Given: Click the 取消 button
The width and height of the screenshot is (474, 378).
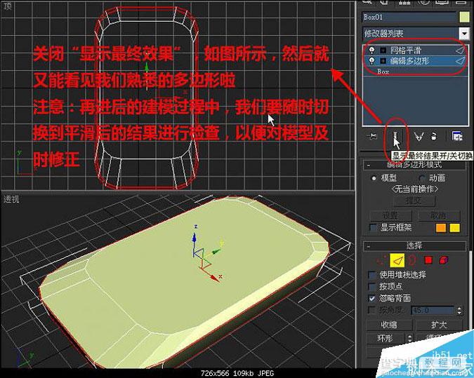Looking at the screenshot, I should 439,215.
